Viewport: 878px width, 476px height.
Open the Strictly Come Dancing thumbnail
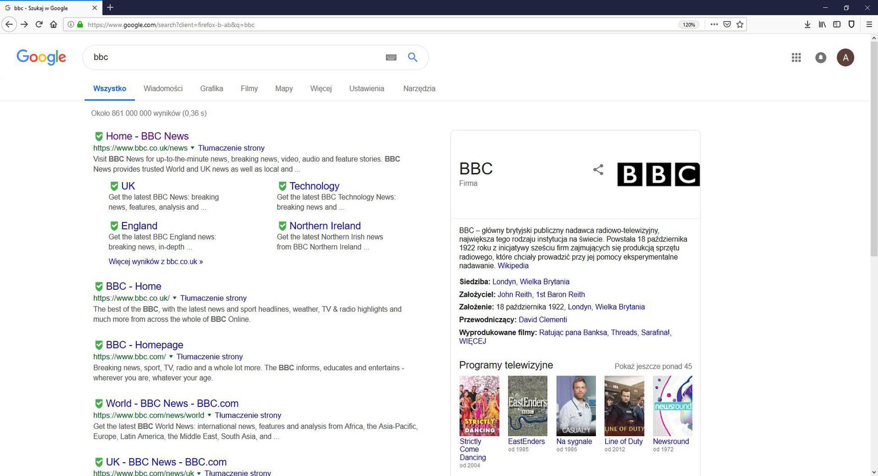[479, 406]
